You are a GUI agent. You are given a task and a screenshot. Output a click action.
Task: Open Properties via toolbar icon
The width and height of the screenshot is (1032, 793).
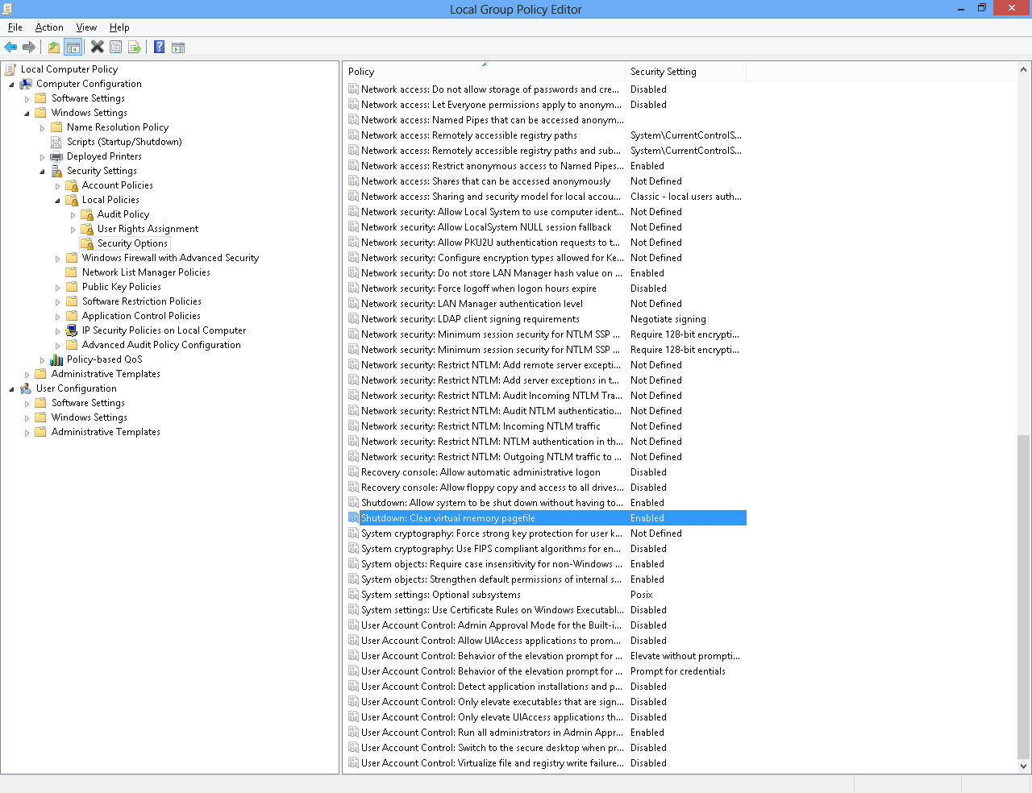116,48
